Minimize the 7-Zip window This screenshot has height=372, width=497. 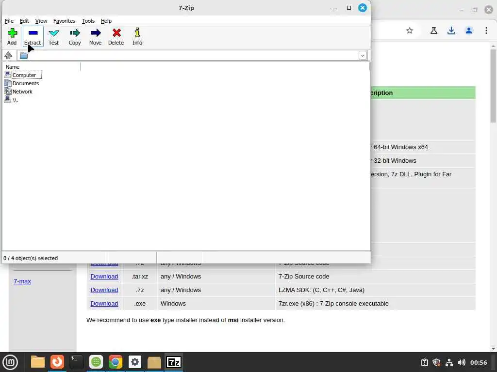pyautogui.click(x=335, y=8)
